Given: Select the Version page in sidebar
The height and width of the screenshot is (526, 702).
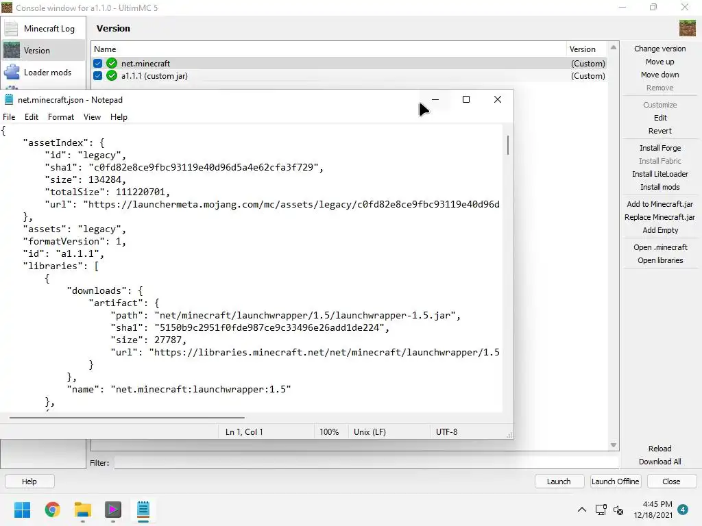Looking at the screenshot, I should pos(43,51).
